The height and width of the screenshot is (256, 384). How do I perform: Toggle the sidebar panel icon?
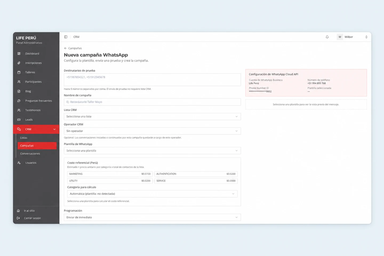66,37
